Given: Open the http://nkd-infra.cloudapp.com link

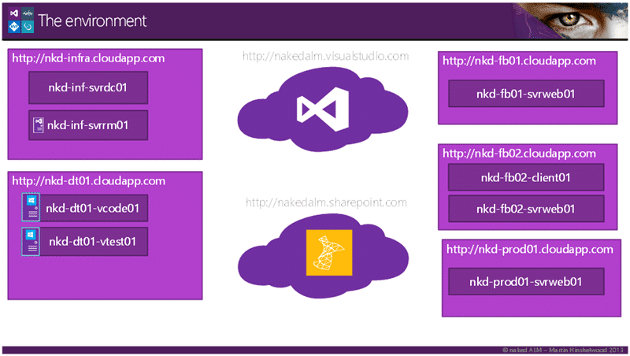Looking at the screenshot, I should [88, 58].
